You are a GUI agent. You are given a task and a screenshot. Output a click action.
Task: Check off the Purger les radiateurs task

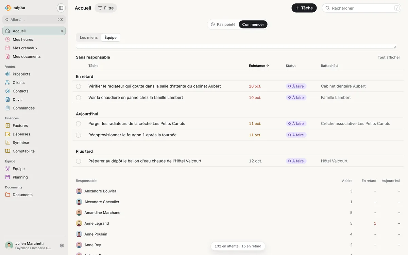tap(79, 124)
